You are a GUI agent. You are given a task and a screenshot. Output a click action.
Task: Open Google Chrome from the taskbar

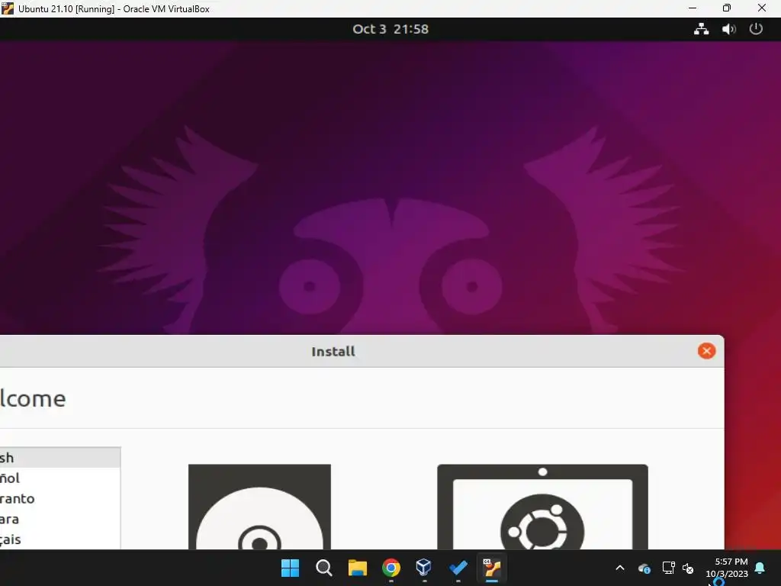tap(391, 568)
